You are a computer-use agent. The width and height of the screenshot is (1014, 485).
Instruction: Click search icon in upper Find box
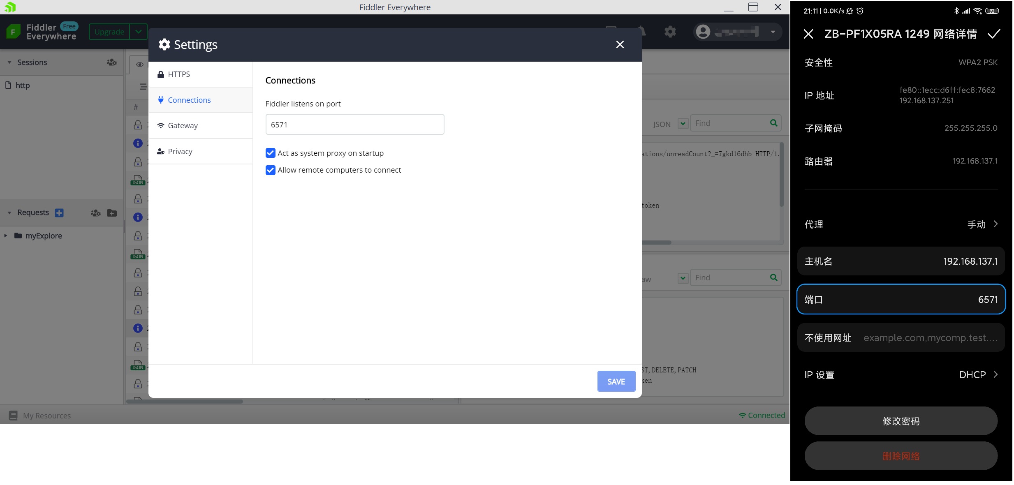pyautogui.click(x=773, y=123)
